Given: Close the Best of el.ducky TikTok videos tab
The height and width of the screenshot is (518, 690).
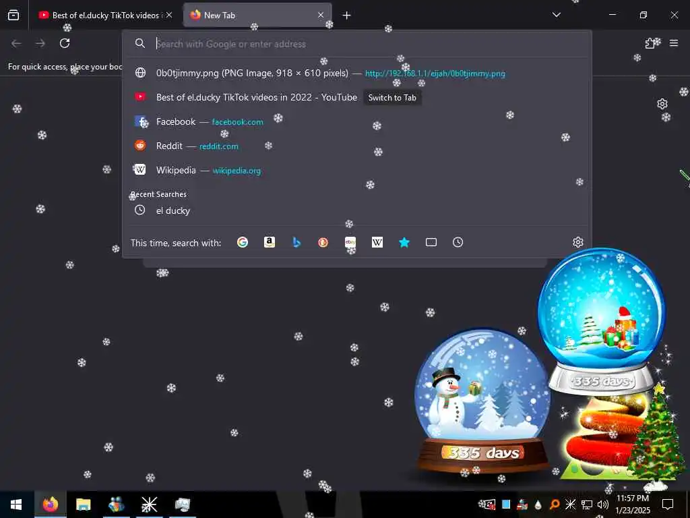Looking at the screenshot, I should coord(169,15).
